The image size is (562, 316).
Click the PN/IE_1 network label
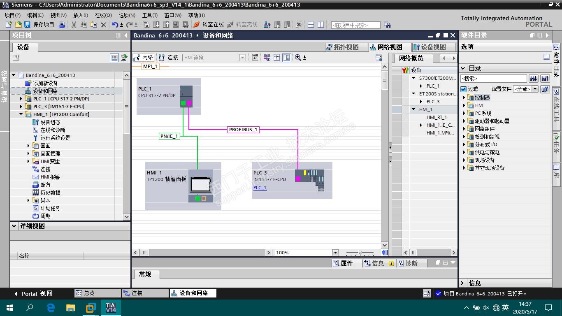click(169, 136)
